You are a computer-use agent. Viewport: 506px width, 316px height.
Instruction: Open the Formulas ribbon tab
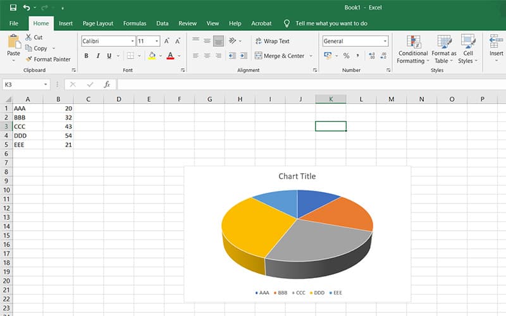point(135,23)
